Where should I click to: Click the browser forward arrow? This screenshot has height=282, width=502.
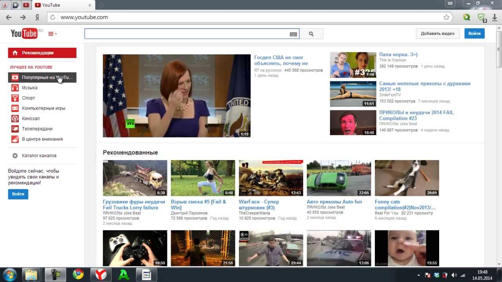(x=23, y=17)
